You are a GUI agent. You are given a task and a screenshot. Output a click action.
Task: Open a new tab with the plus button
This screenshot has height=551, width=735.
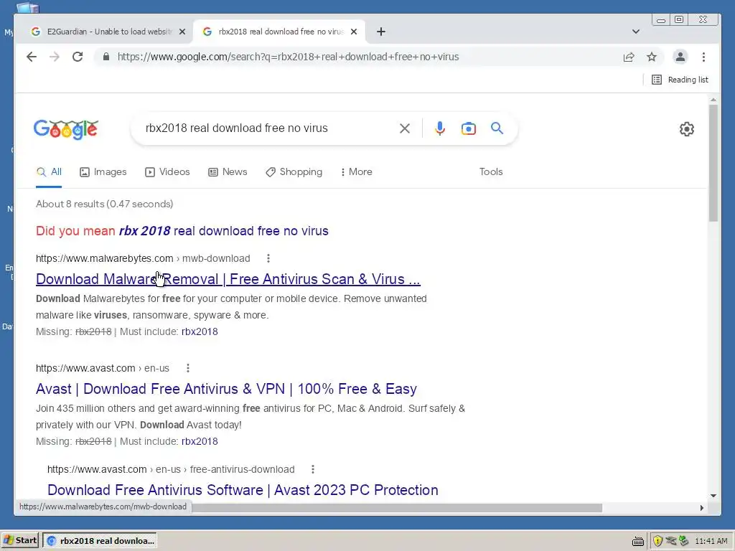(381, 32)
